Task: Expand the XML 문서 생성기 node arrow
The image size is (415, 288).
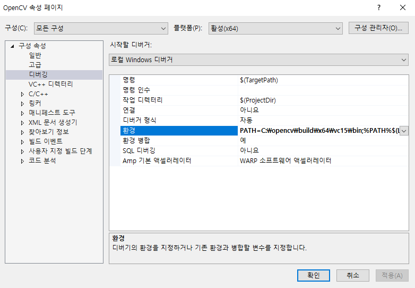Action: click(22, 123)
